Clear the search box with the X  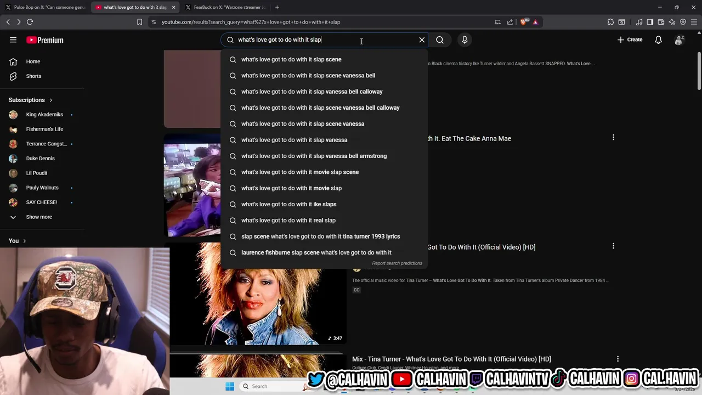click(x=422, y=39)
